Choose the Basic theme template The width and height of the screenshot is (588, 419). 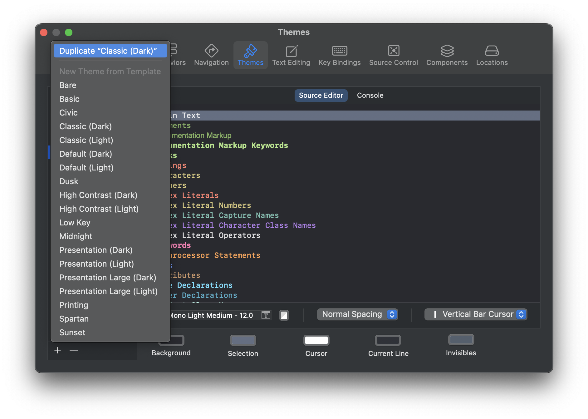tap(110, 99)
